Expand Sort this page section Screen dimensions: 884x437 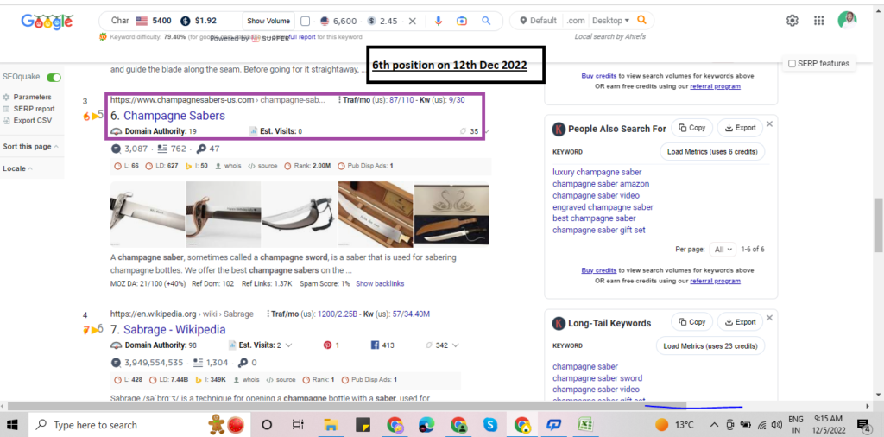pyautogui.click(x=30, y=147)
